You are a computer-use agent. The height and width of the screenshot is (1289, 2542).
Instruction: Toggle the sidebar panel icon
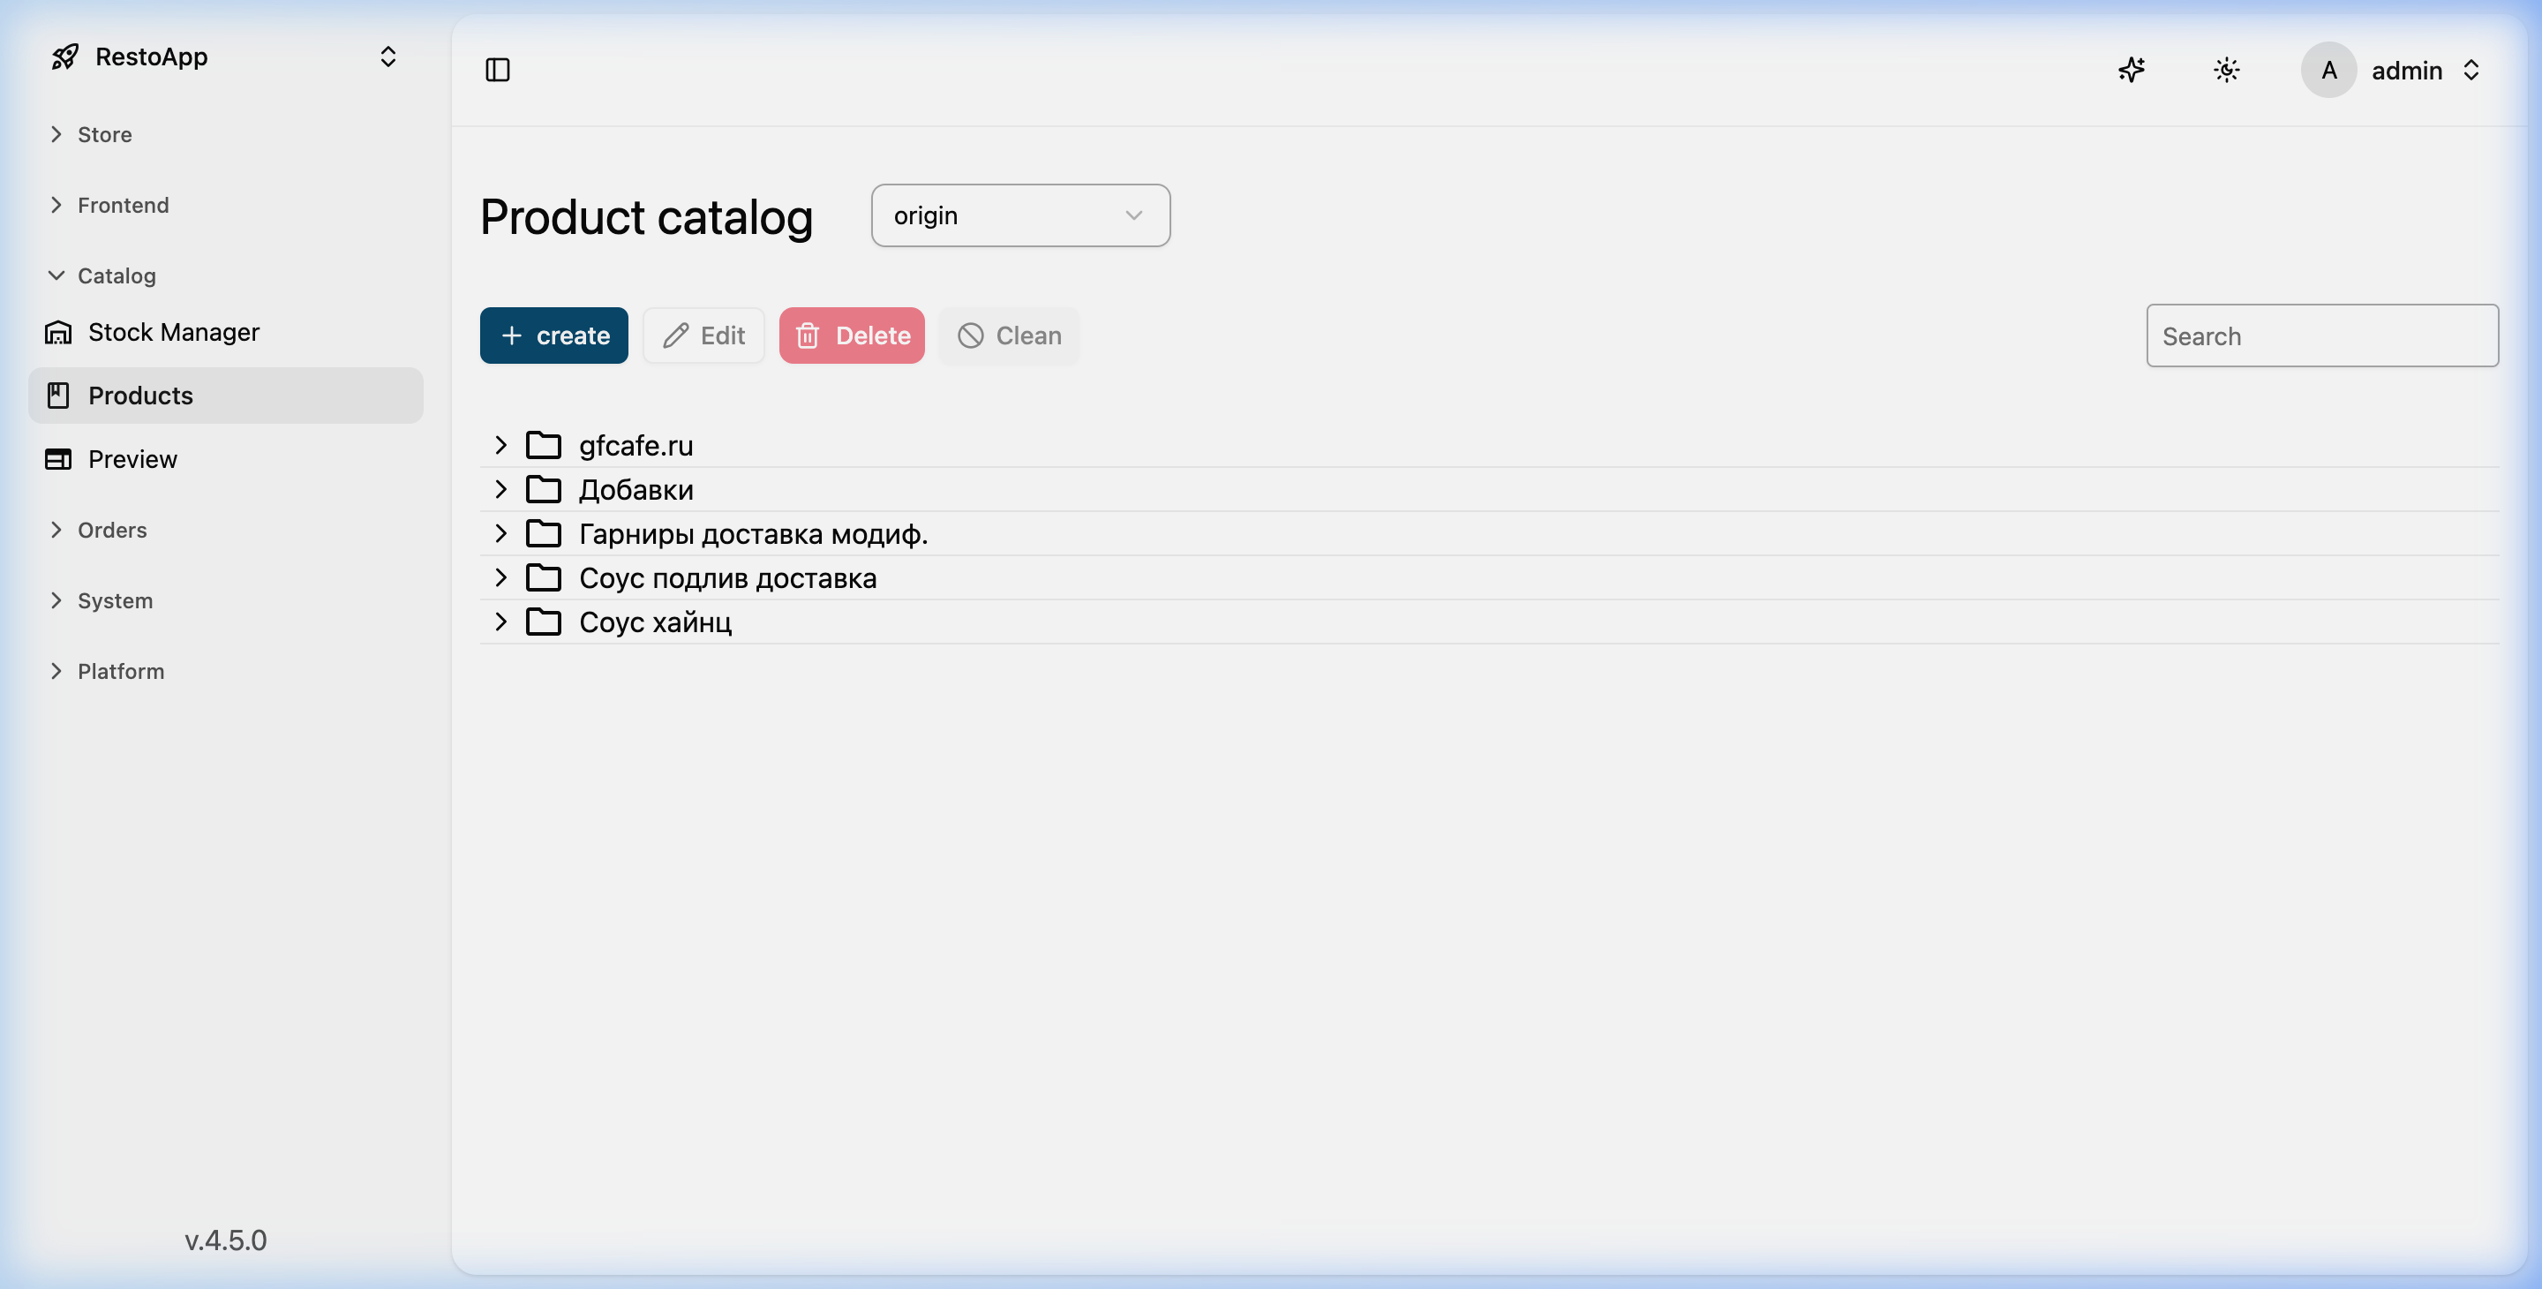click(x=497, y=70)
